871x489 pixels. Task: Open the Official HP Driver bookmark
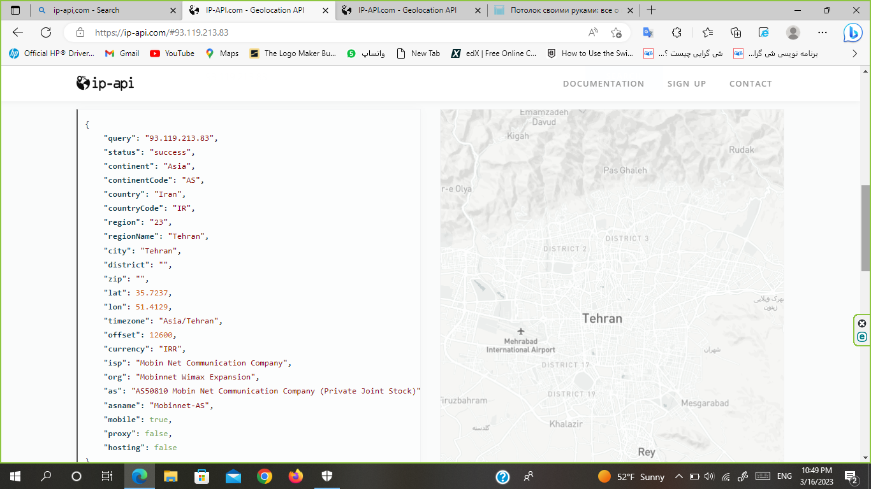[52, 53]
